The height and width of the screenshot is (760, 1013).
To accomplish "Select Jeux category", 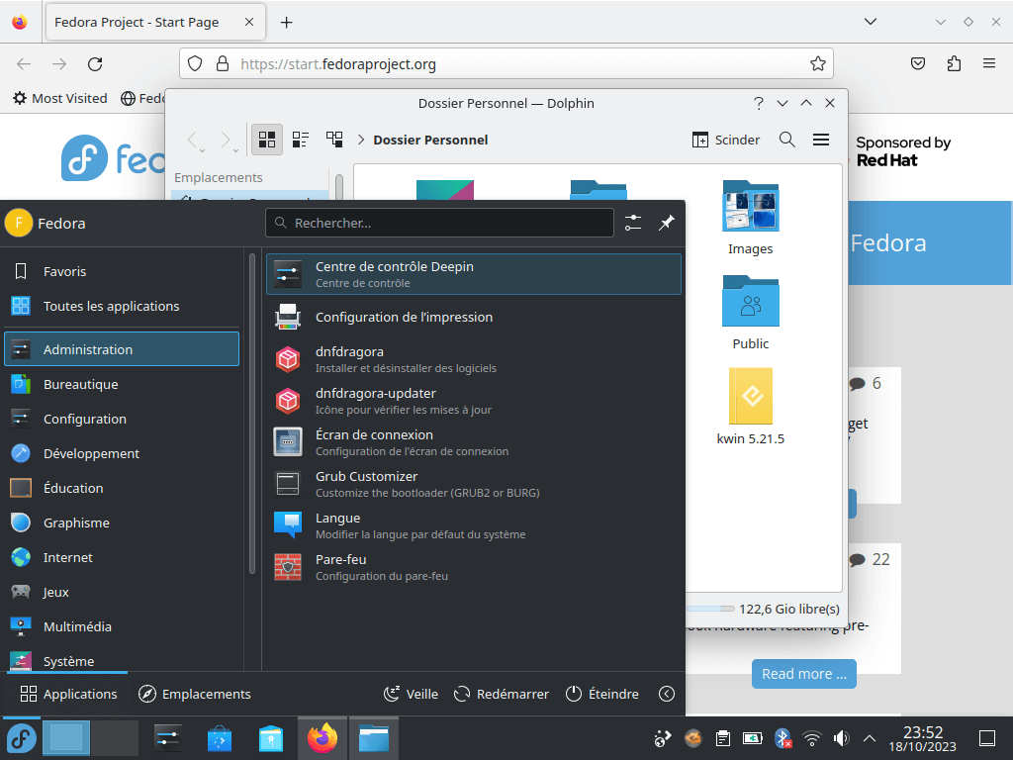I will click(122, 592).
